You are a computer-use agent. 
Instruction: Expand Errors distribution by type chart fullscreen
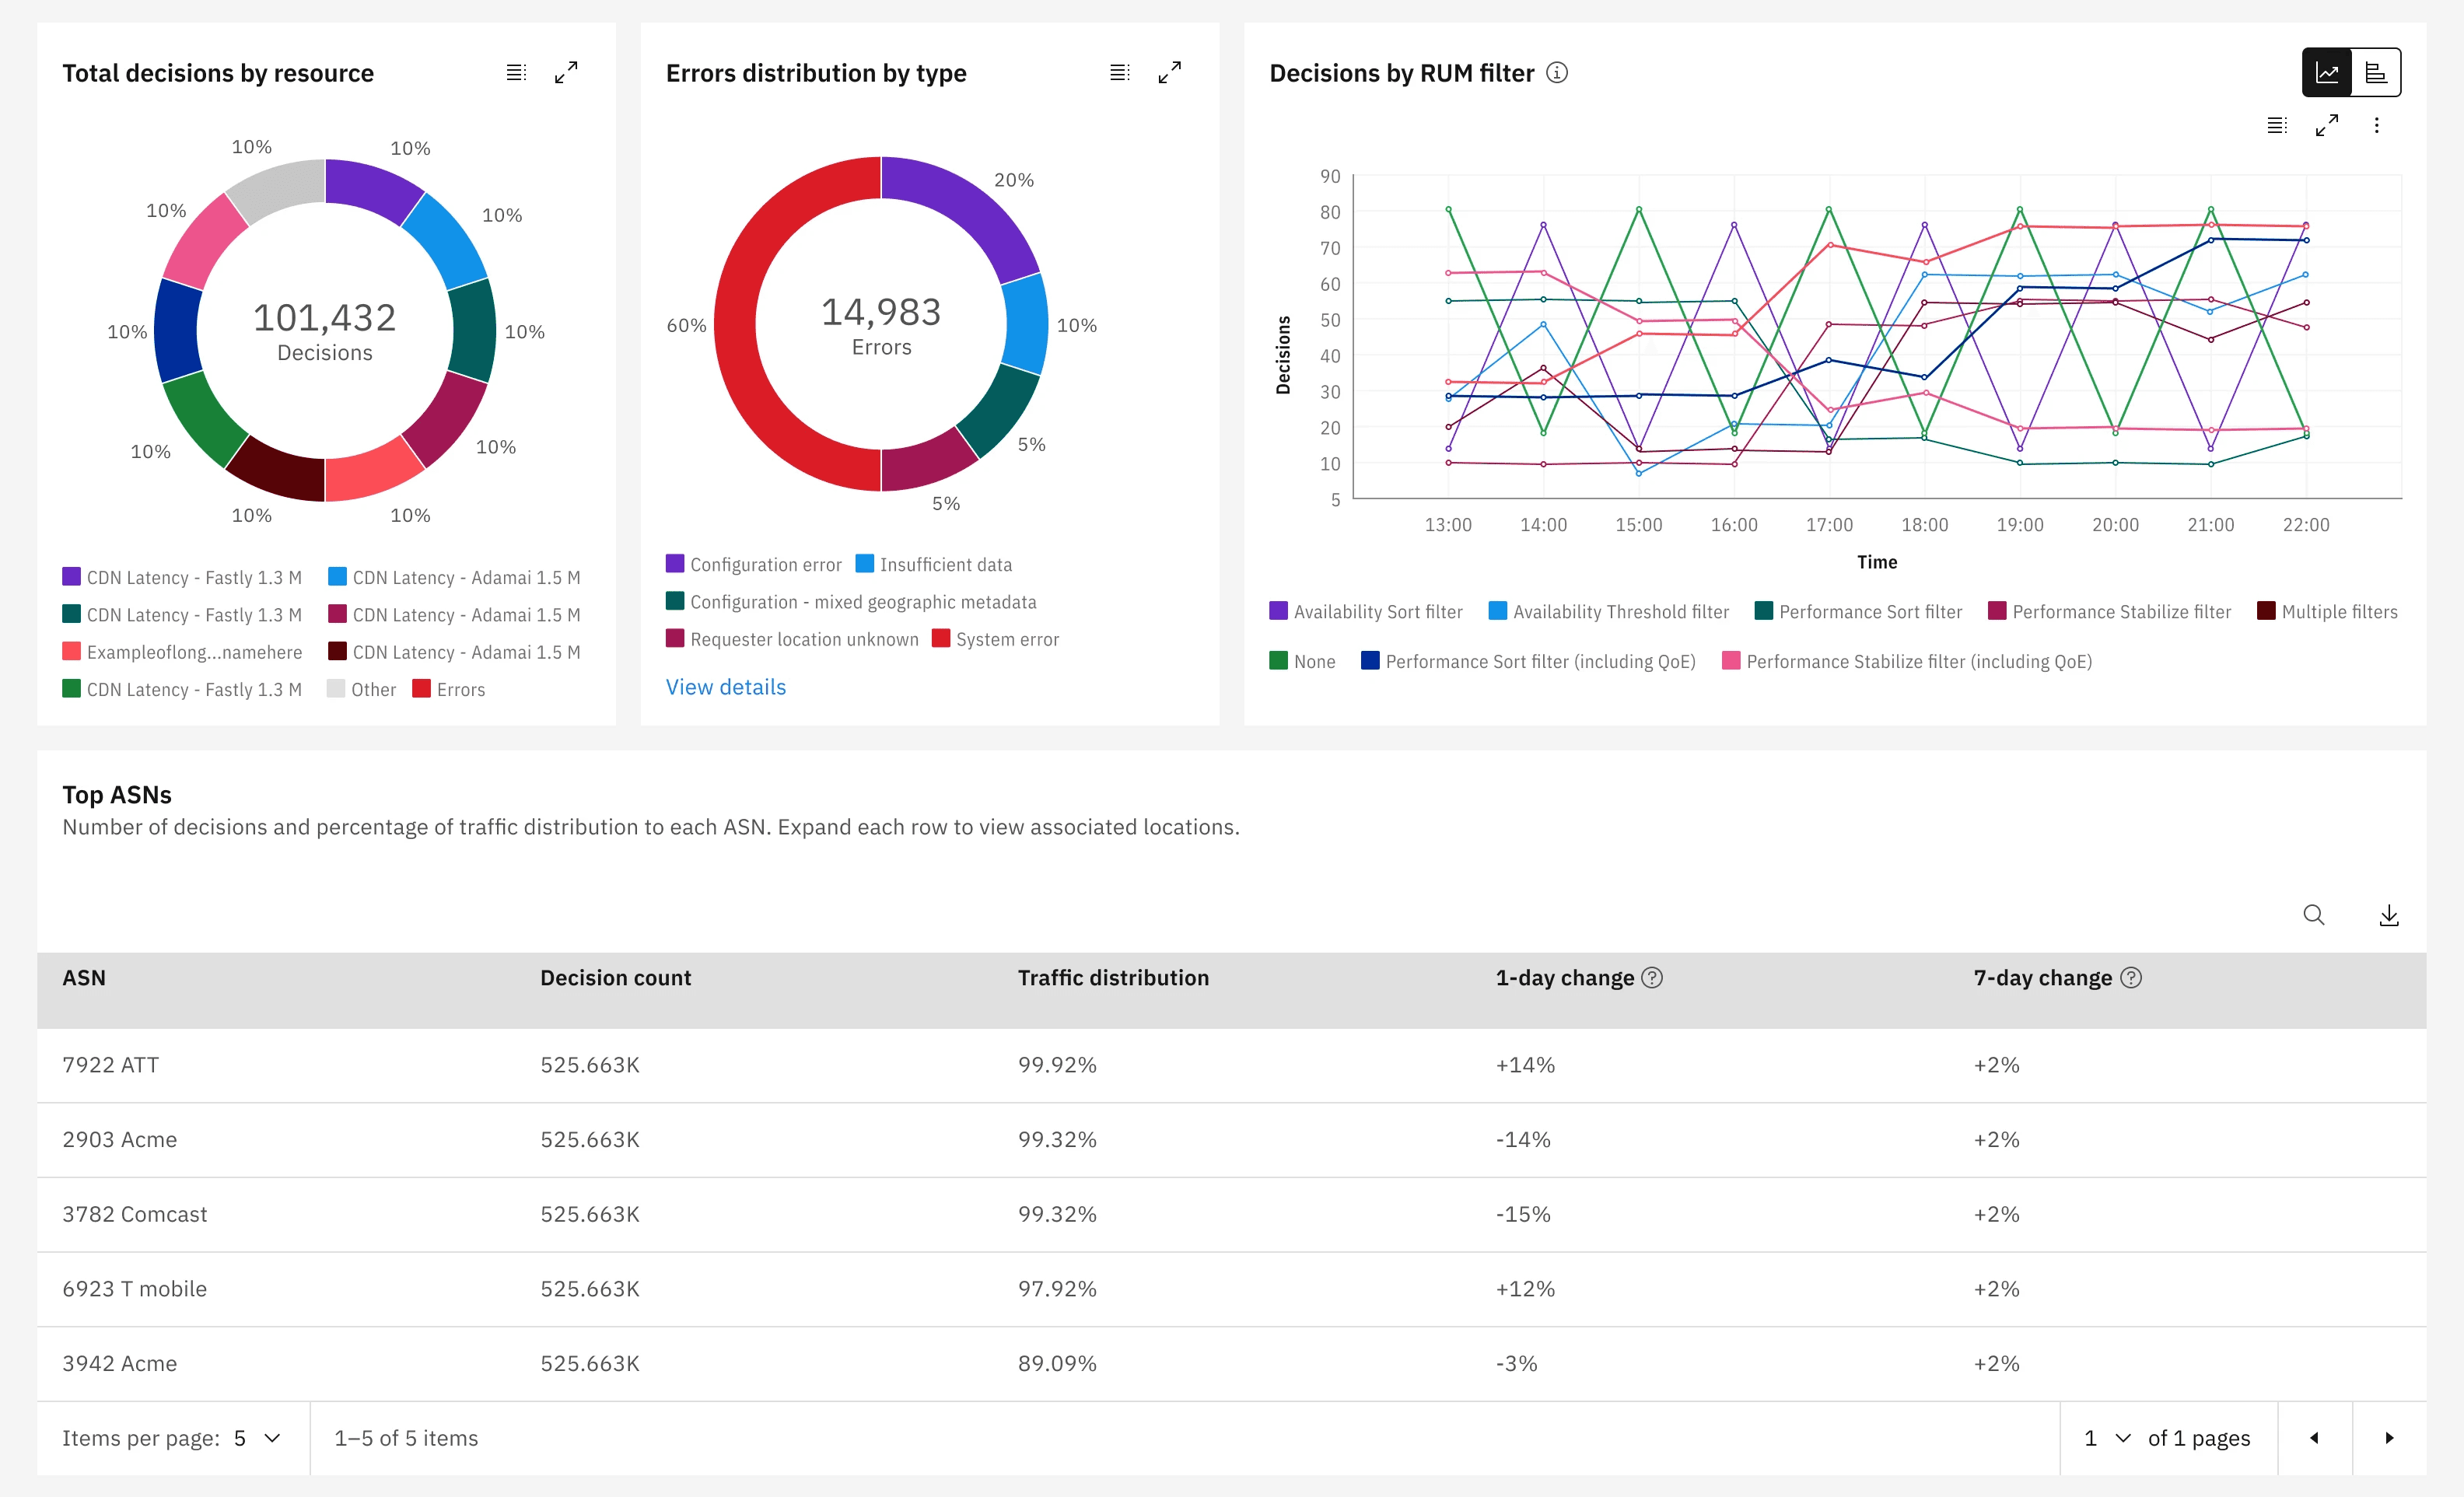[1169, 73]
